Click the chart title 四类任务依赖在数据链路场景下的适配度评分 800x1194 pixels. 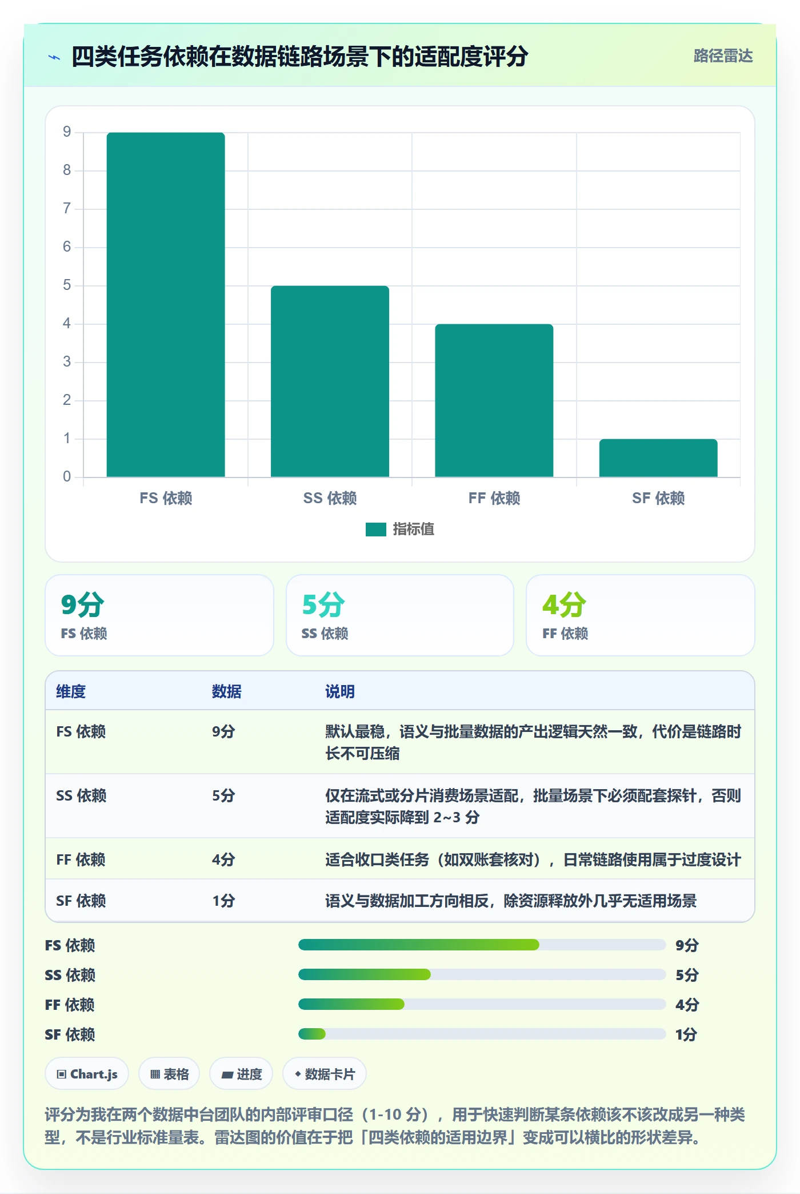(299, 57)
